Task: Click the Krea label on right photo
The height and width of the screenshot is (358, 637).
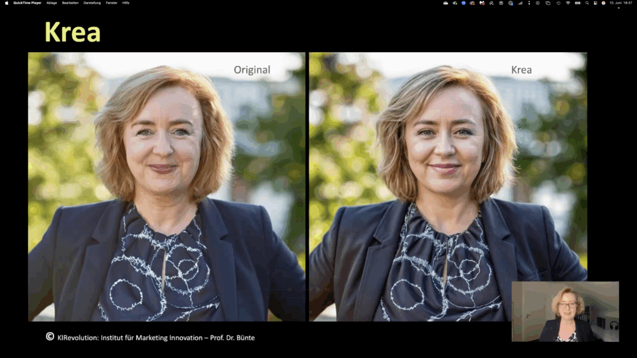Action: click(x=521, y=70)
